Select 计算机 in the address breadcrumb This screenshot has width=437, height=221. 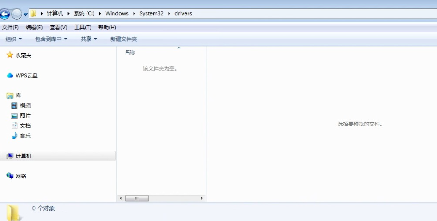click(55, 13)
